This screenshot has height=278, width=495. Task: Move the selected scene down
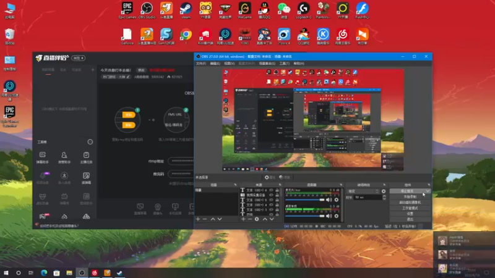click(x=220, y=219)
